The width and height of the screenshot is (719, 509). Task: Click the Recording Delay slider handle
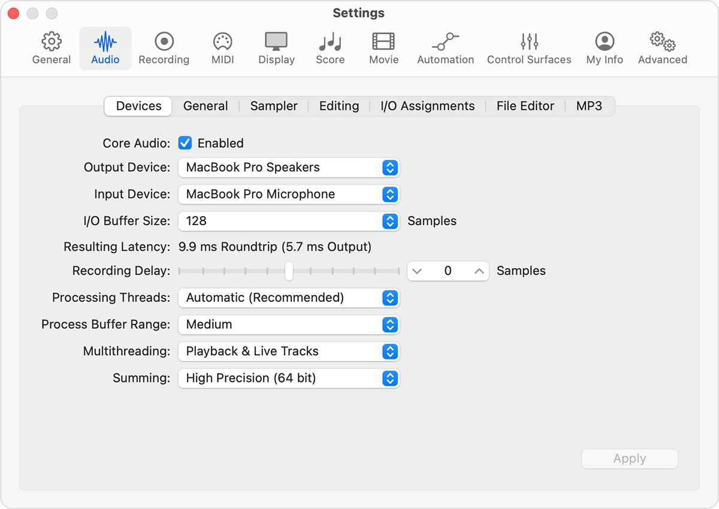point(289,271)
